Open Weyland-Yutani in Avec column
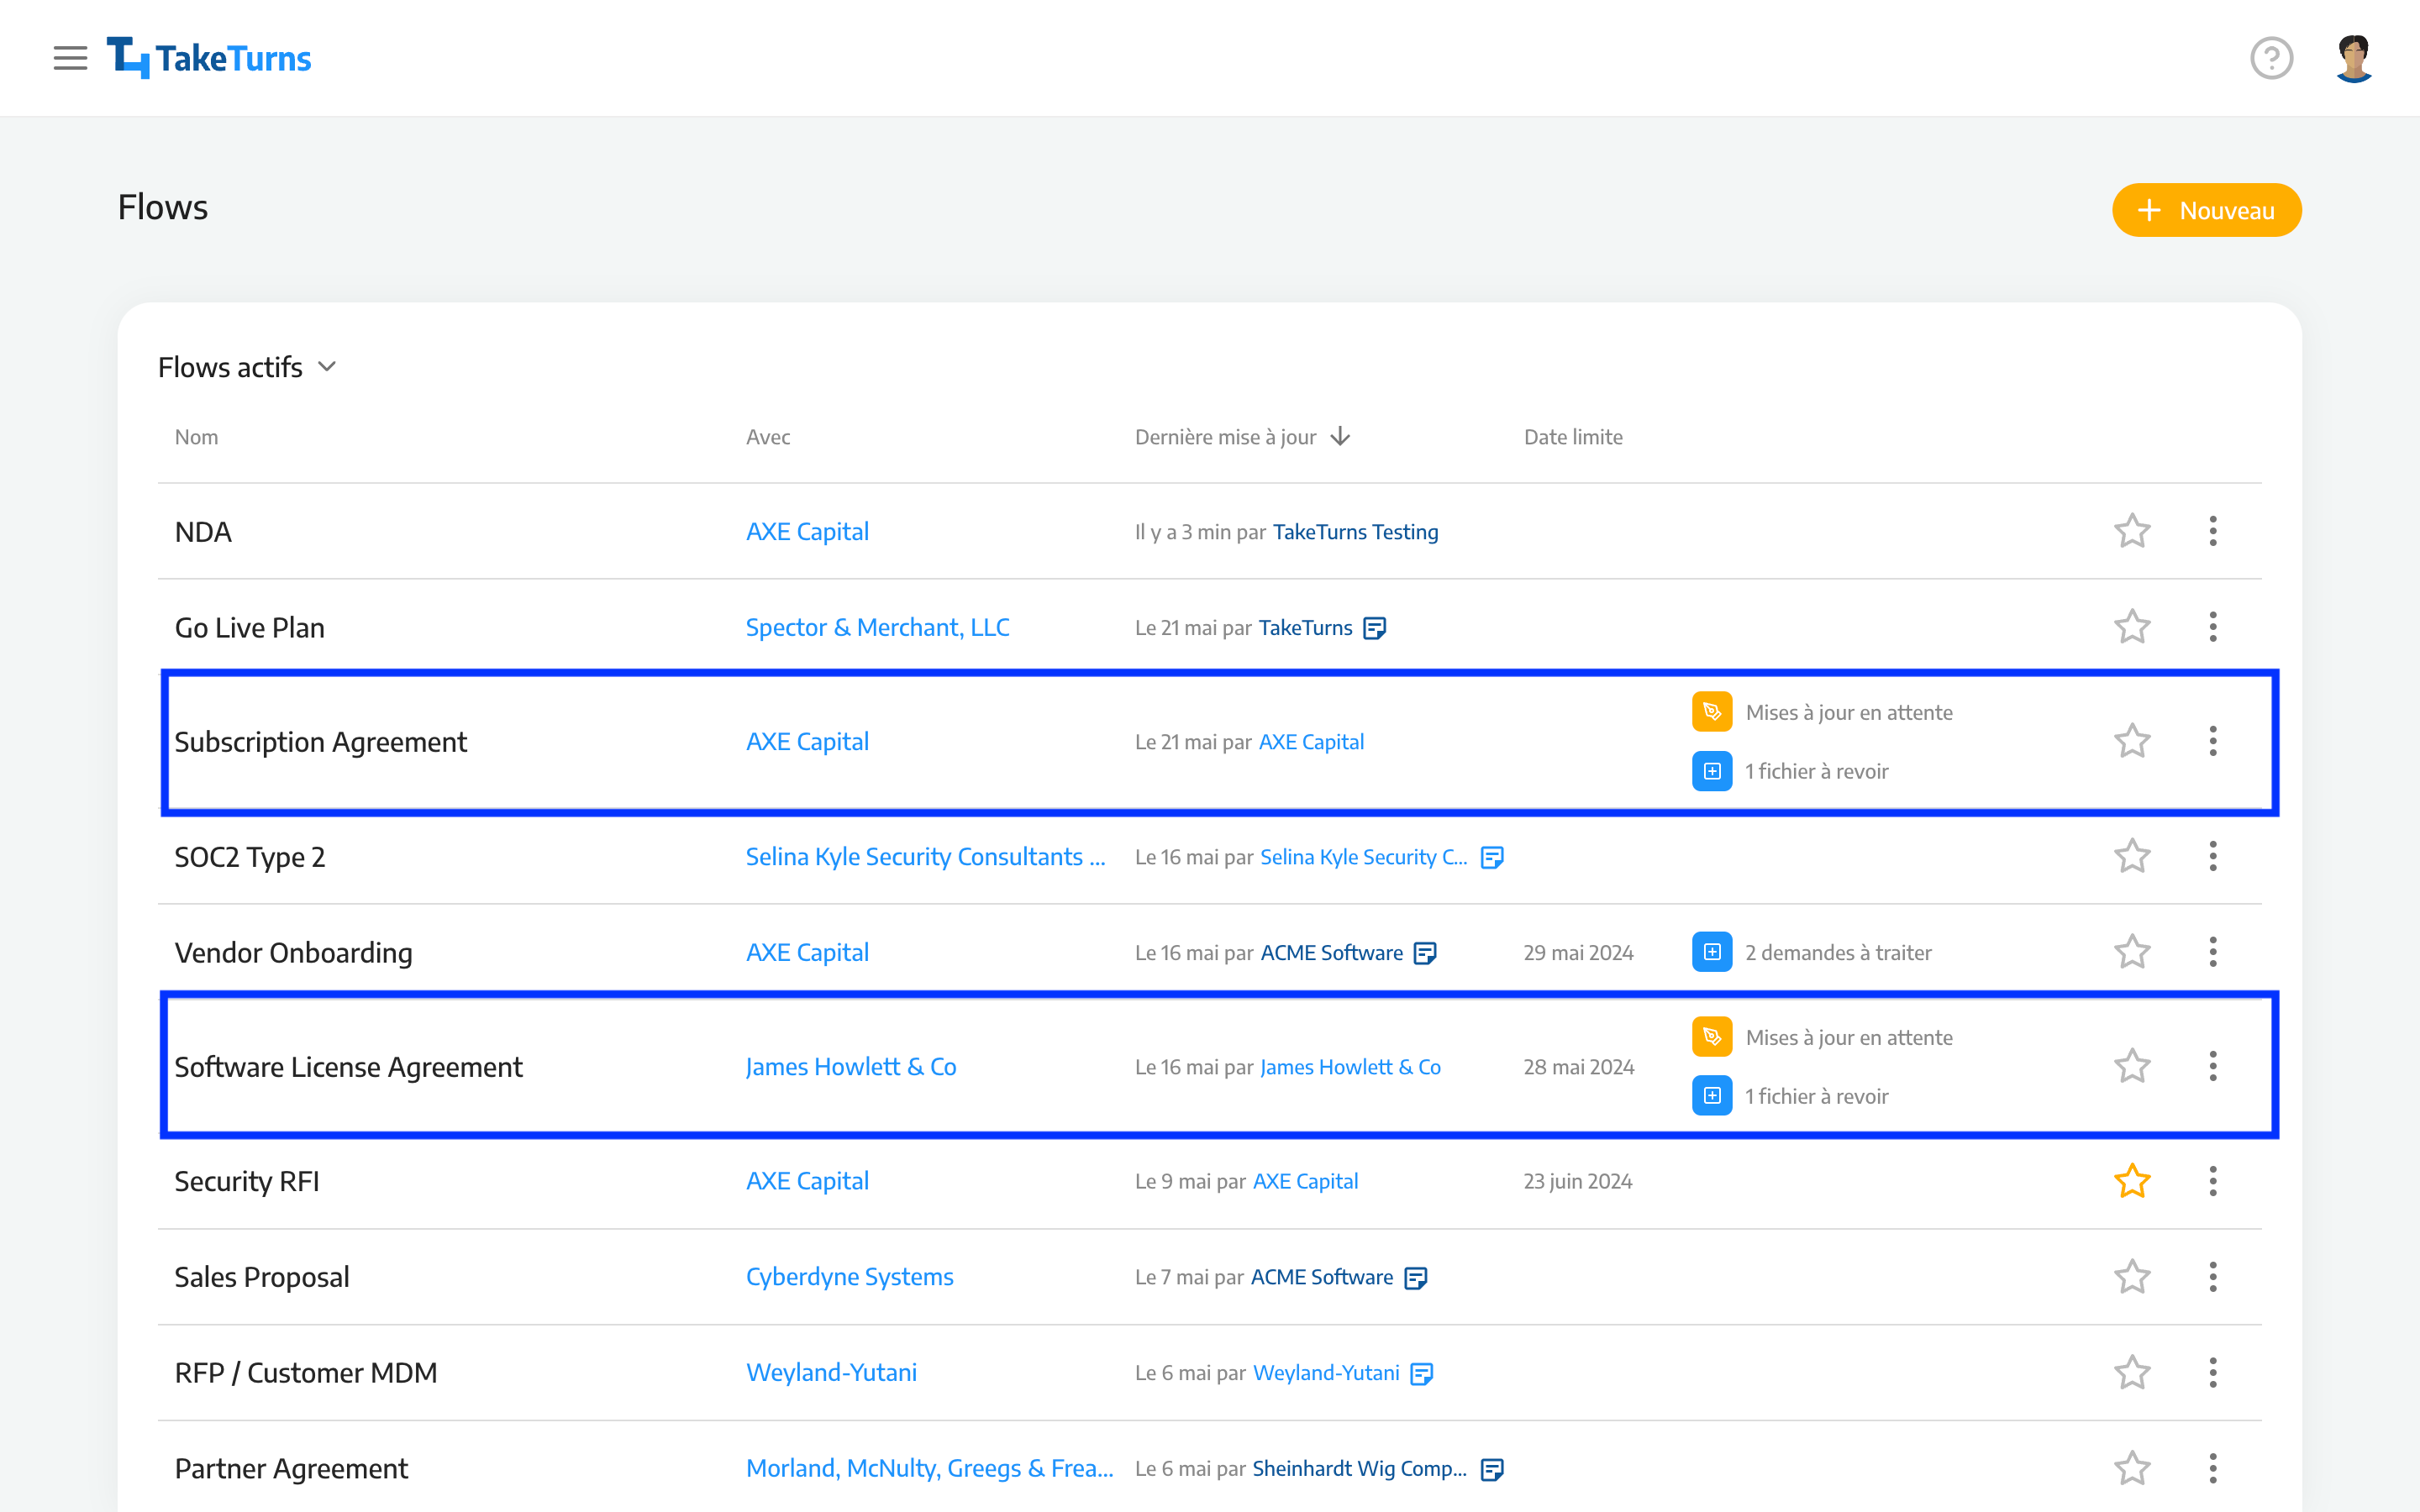The width and height of the screenshot is (2420, 1512). [831, 1372]
